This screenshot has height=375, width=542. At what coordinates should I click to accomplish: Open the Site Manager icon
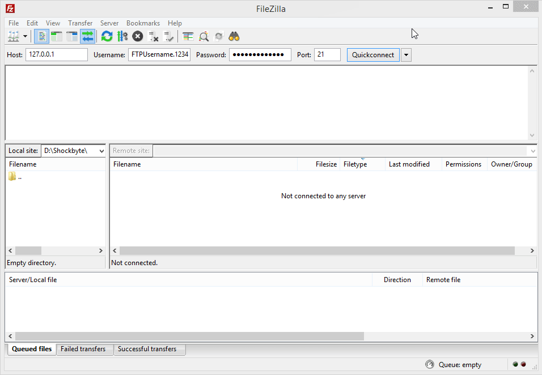pos(14,36)
